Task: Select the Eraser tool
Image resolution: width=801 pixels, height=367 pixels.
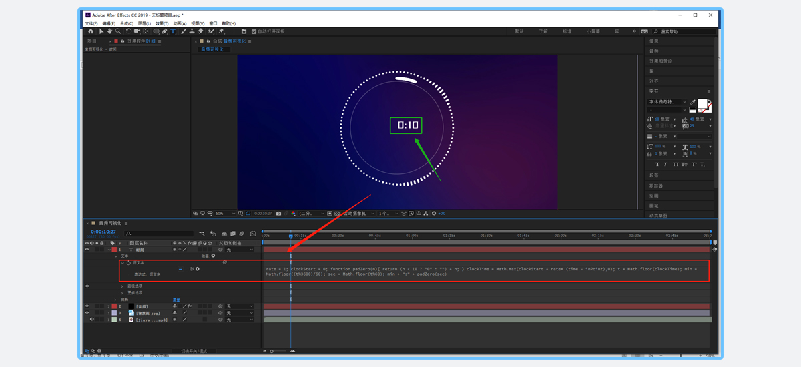Action: (x=200, y=31)
